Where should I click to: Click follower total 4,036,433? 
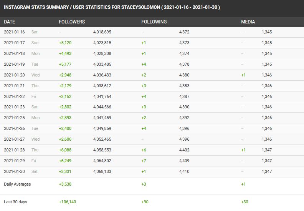pos(102,75)
